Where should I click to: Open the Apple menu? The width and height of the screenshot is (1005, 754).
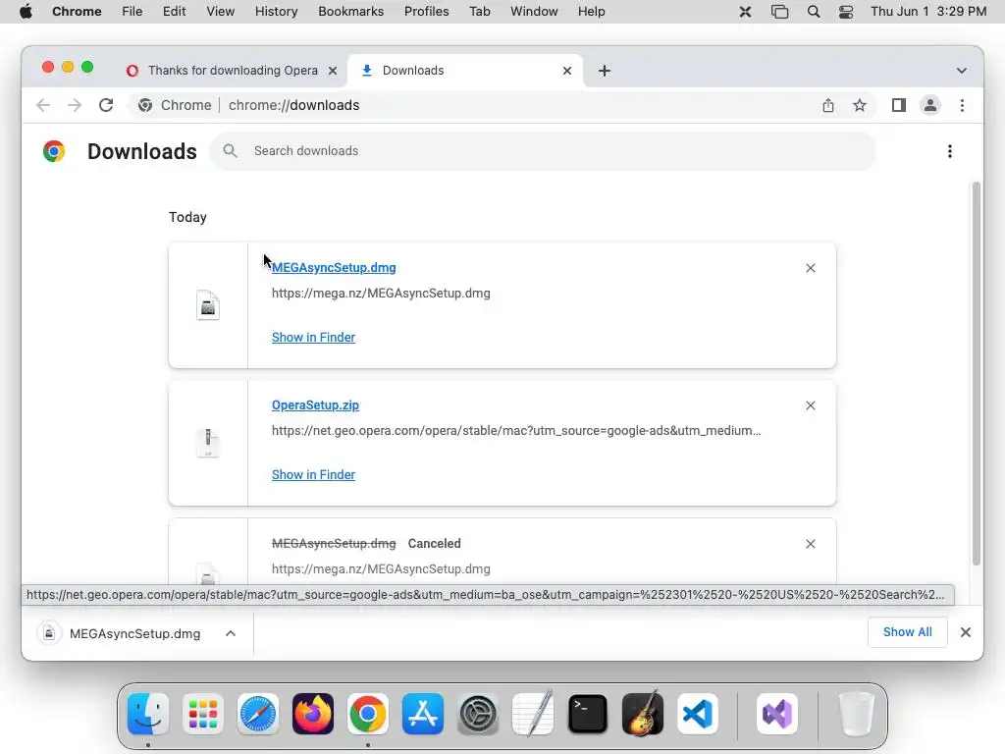point(26,12)
